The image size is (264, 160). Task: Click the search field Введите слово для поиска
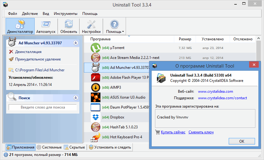[x=43, y=107]
